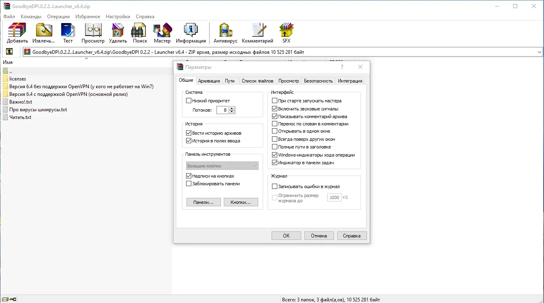This screenshot has height=303, width=544.
Task: Uncheck Показывать комментарий архива
Action: point(275,117)
